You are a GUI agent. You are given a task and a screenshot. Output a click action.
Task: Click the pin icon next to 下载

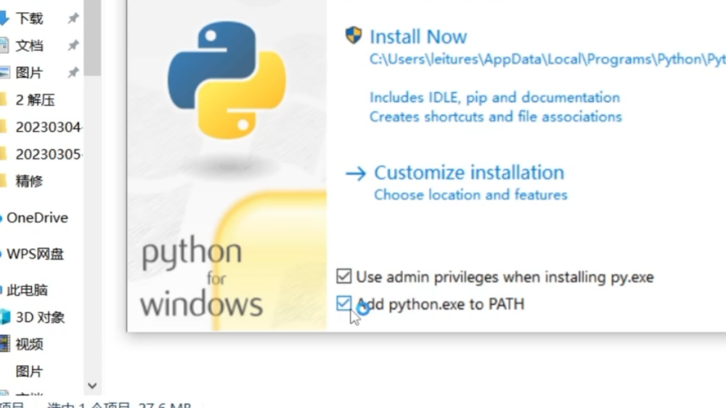73,19
